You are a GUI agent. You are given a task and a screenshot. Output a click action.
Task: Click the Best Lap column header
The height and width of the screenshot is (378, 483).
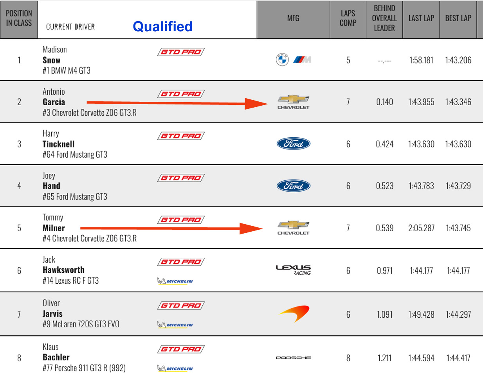pos(458,18)
